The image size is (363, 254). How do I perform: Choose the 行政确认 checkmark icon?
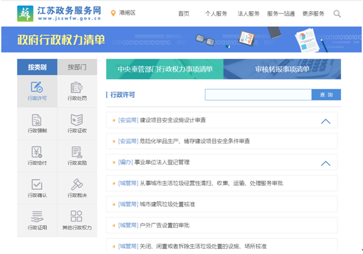[x=37, y=185]
